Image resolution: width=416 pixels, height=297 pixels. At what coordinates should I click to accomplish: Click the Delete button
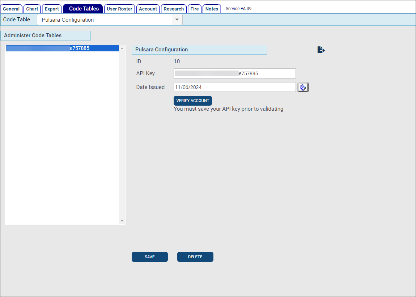[195, 257]
